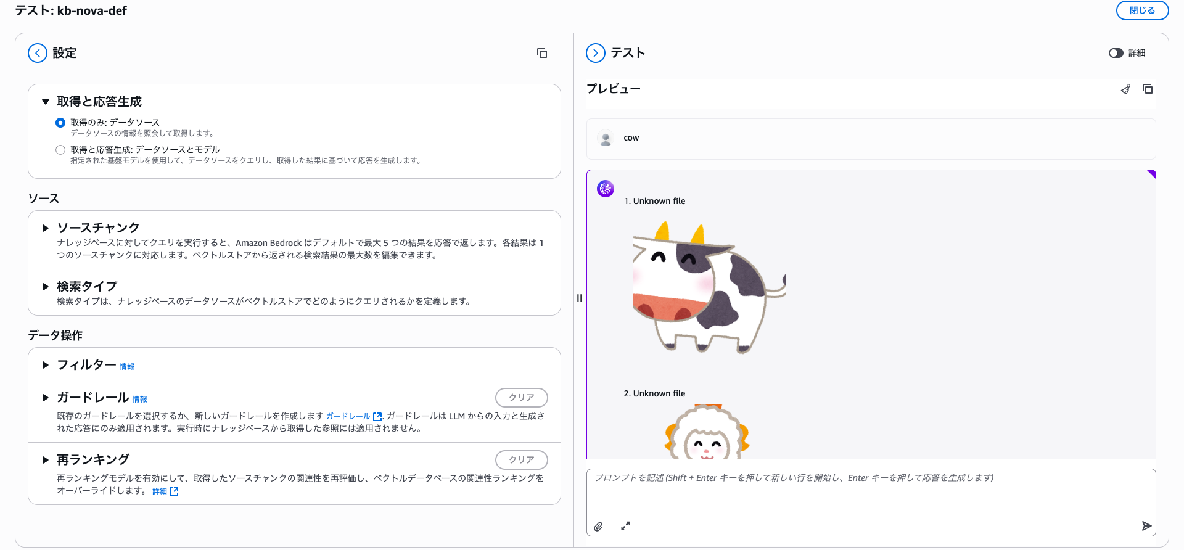The width and height of the screenshot is (1184, 550).
Task: Click the テスト panel circular arrow icon
Action: click(x=595, y=53)
